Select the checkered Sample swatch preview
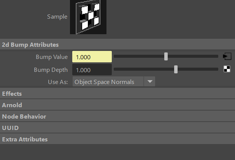Image resolution: width=235 pixels, height=160 pixels. point(88,17)
